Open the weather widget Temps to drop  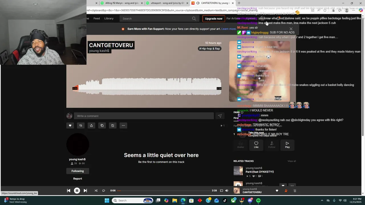point(16,200)
